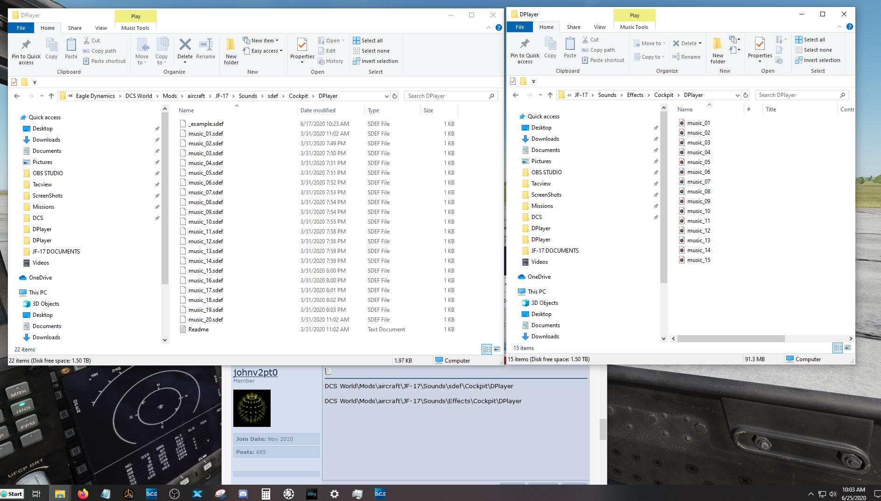Click Rename in right window ribbon
Viewport: 881px width, 501px height.
point(686,57)
